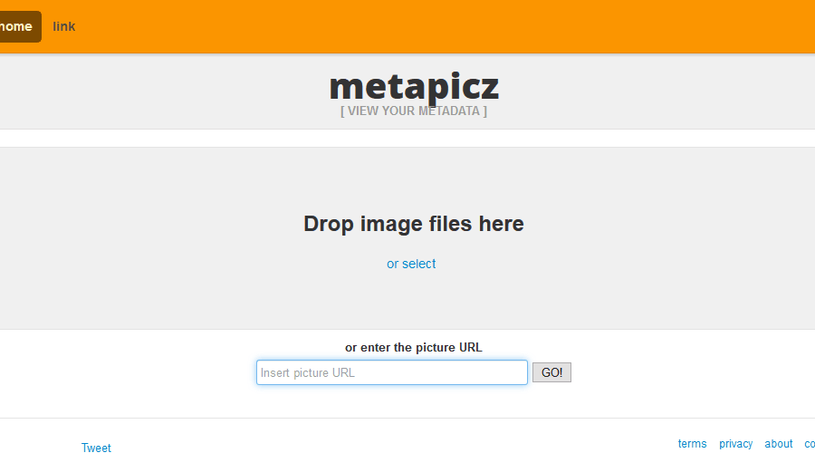Image resolution: width=815 pixels, height=453 pixels.
Task: Open the about page link
Action: click(779, 444)
